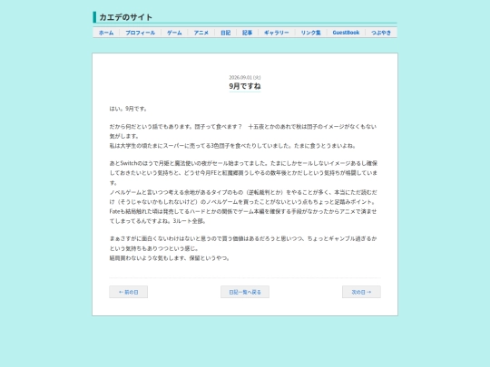Open the ホーム menu item
The width and height of the screenshot is (490, 367).
(106, 33)
